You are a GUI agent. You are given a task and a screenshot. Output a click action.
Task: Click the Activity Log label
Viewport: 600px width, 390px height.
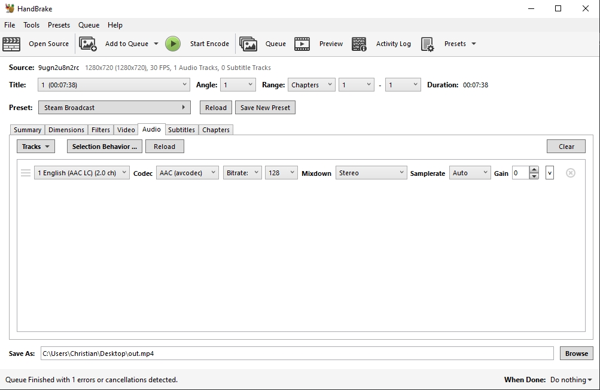(394, 44)
